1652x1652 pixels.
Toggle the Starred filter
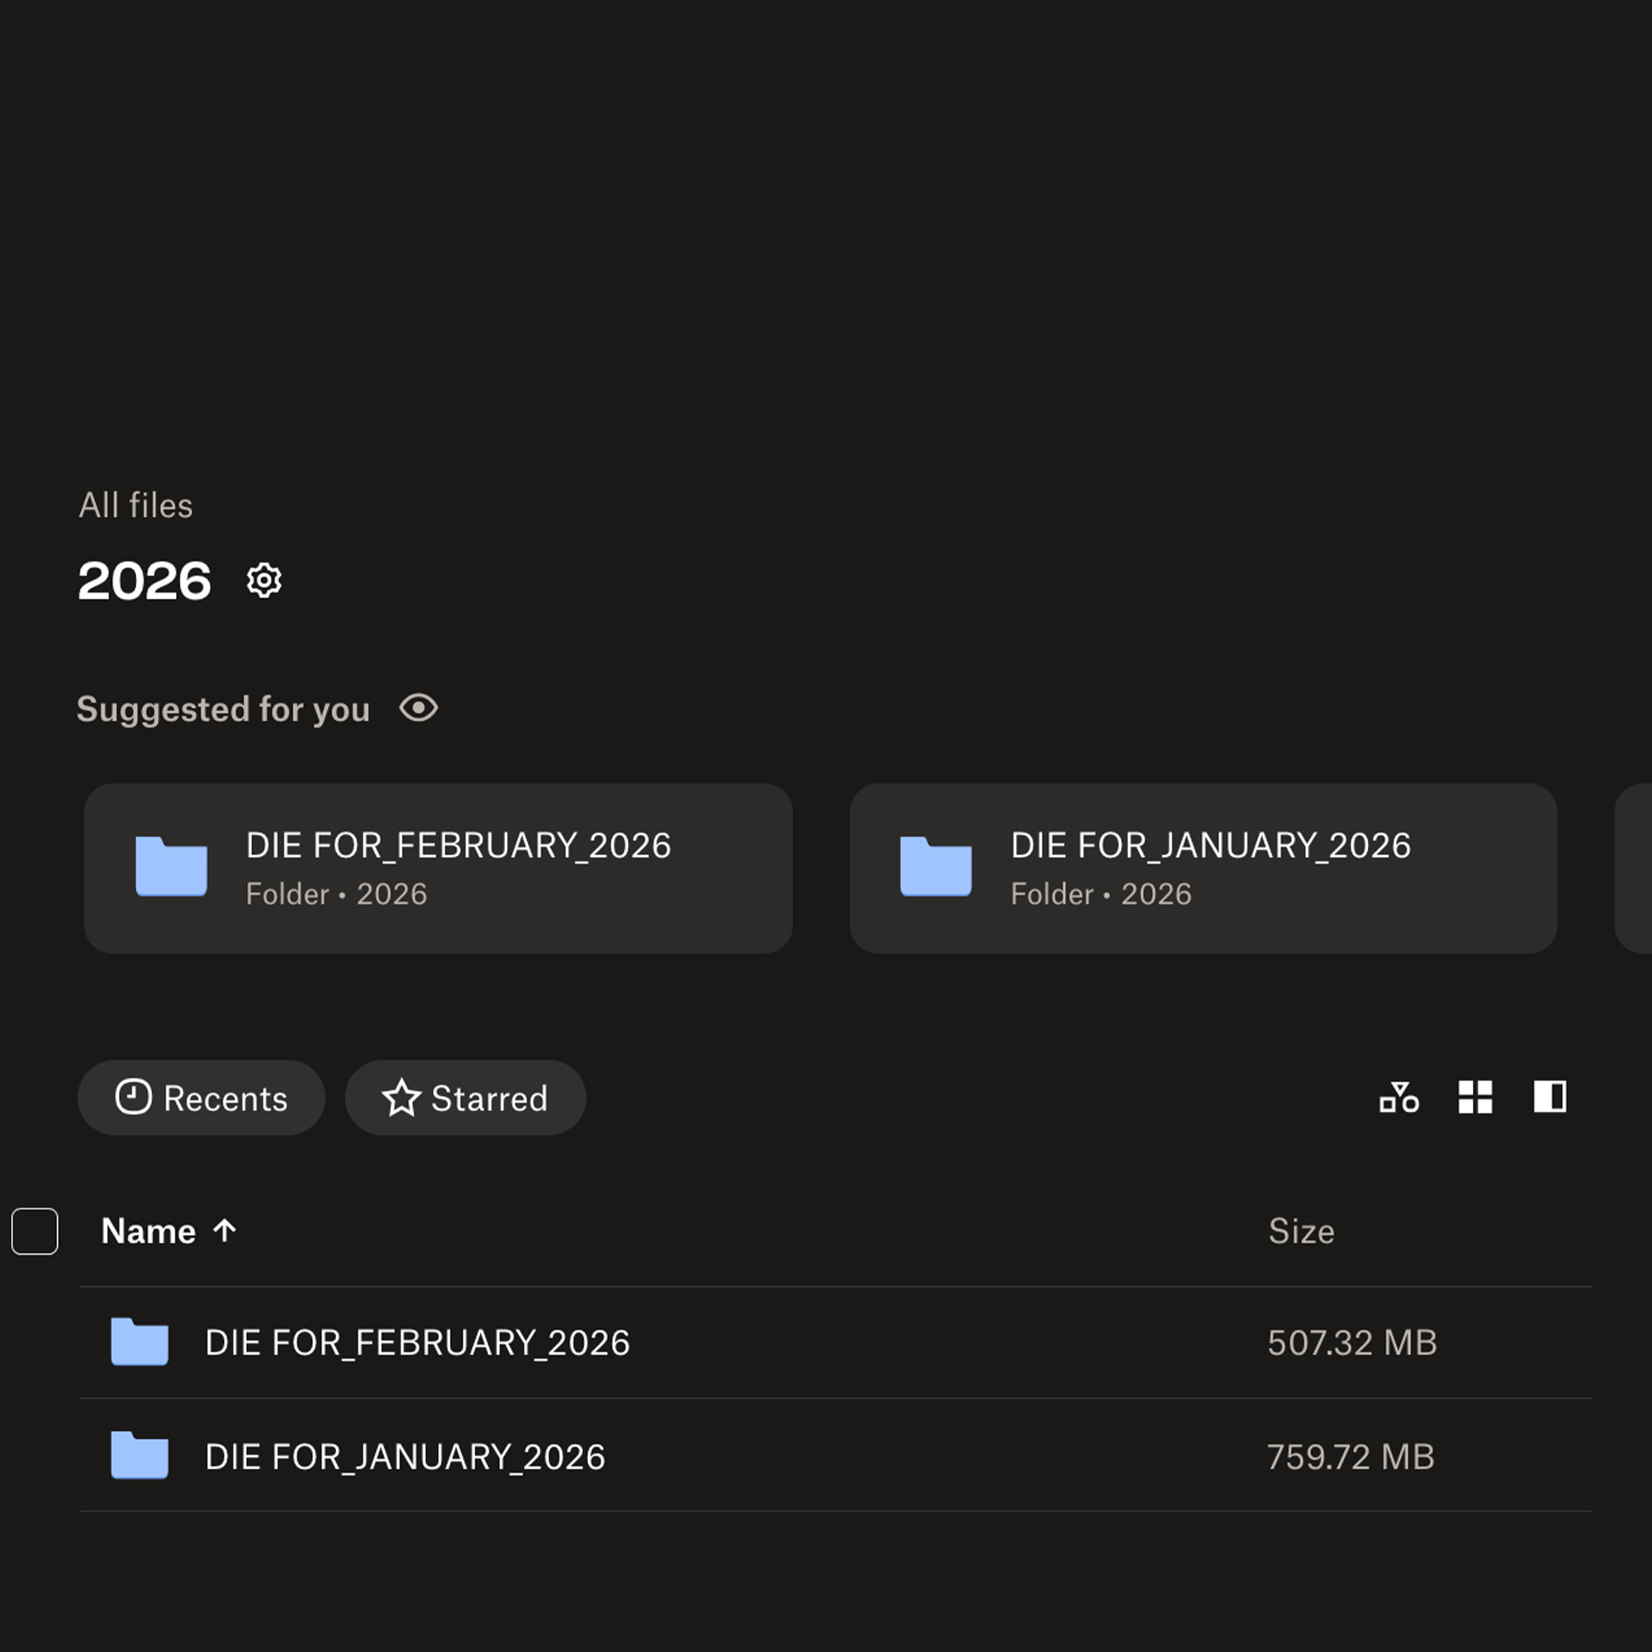[465, 1098]
